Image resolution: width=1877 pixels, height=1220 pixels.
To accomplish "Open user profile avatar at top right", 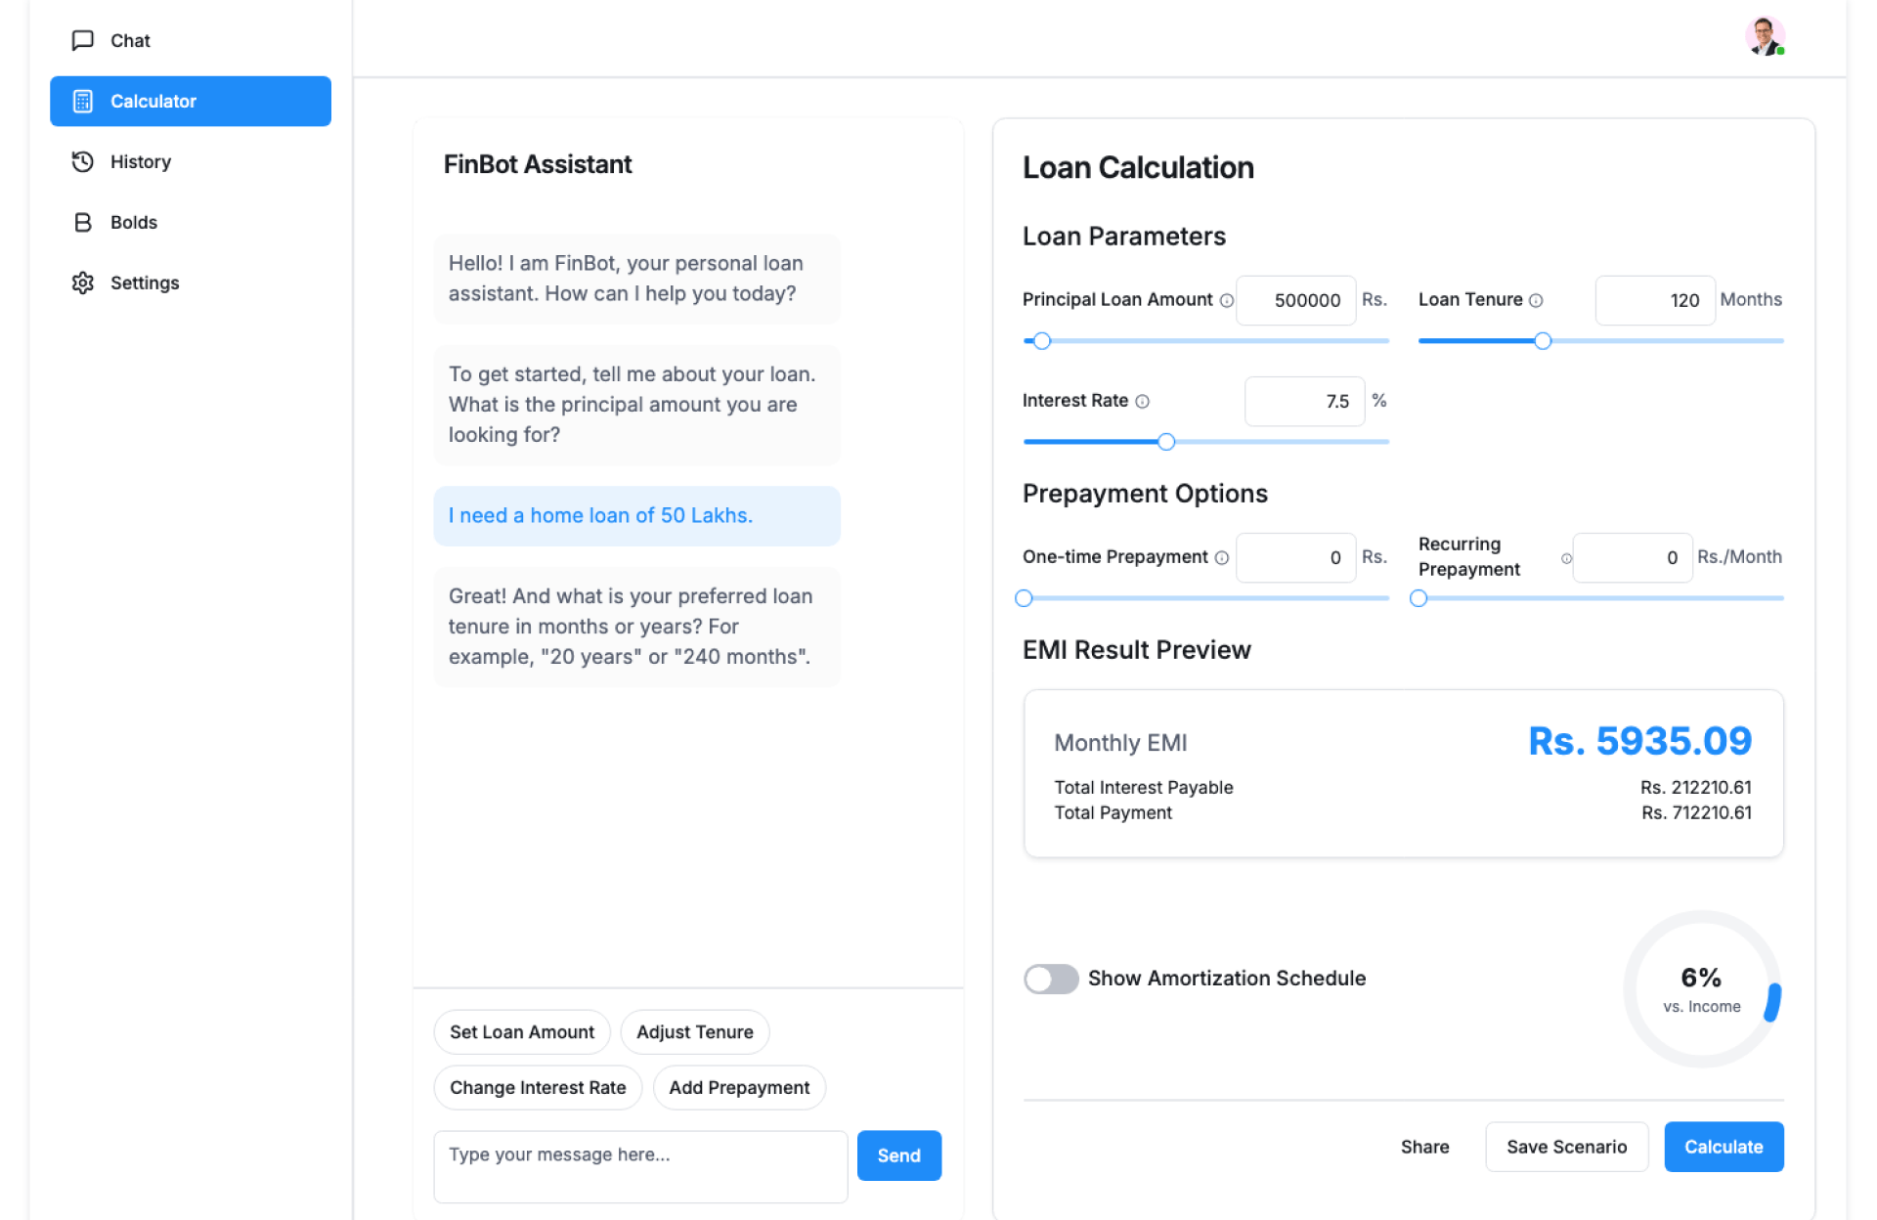I will [1765, 36].
